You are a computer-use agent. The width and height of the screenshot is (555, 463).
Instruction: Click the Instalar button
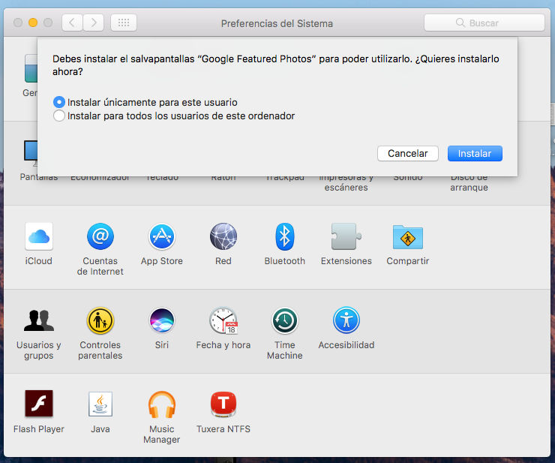pyautogui.click(x=475, y=153)
